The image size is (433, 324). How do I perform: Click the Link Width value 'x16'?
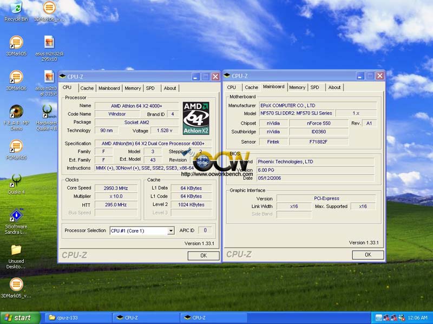[x=294, y=206]
